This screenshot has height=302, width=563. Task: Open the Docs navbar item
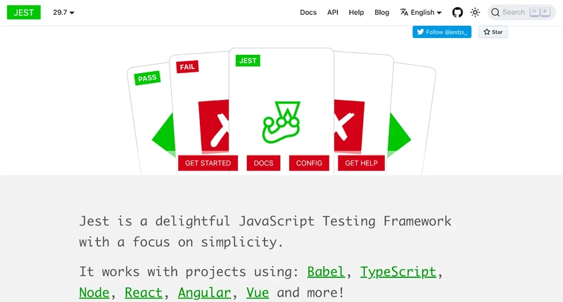[308, 12]
